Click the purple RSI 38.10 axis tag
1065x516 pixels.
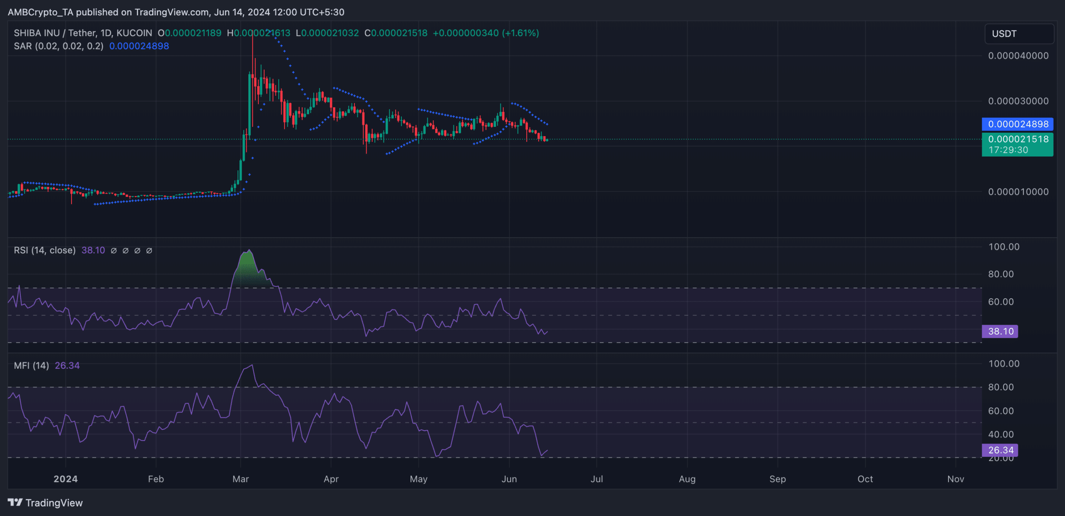pyautogui.click(x=1000, y=331)
